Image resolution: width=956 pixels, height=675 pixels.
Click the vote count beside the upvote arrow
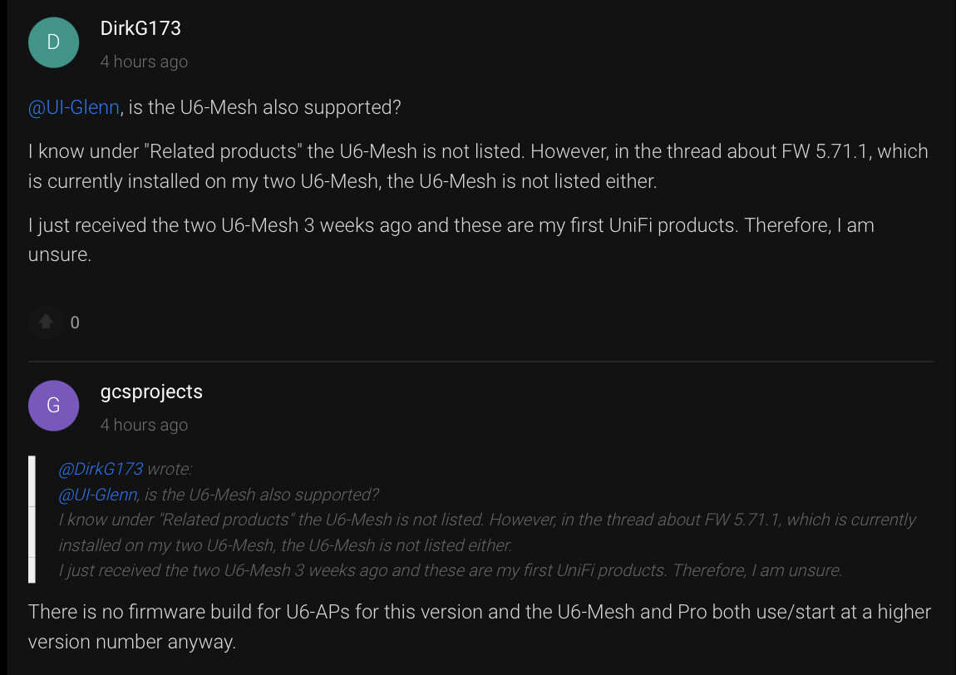click(75, 323)
